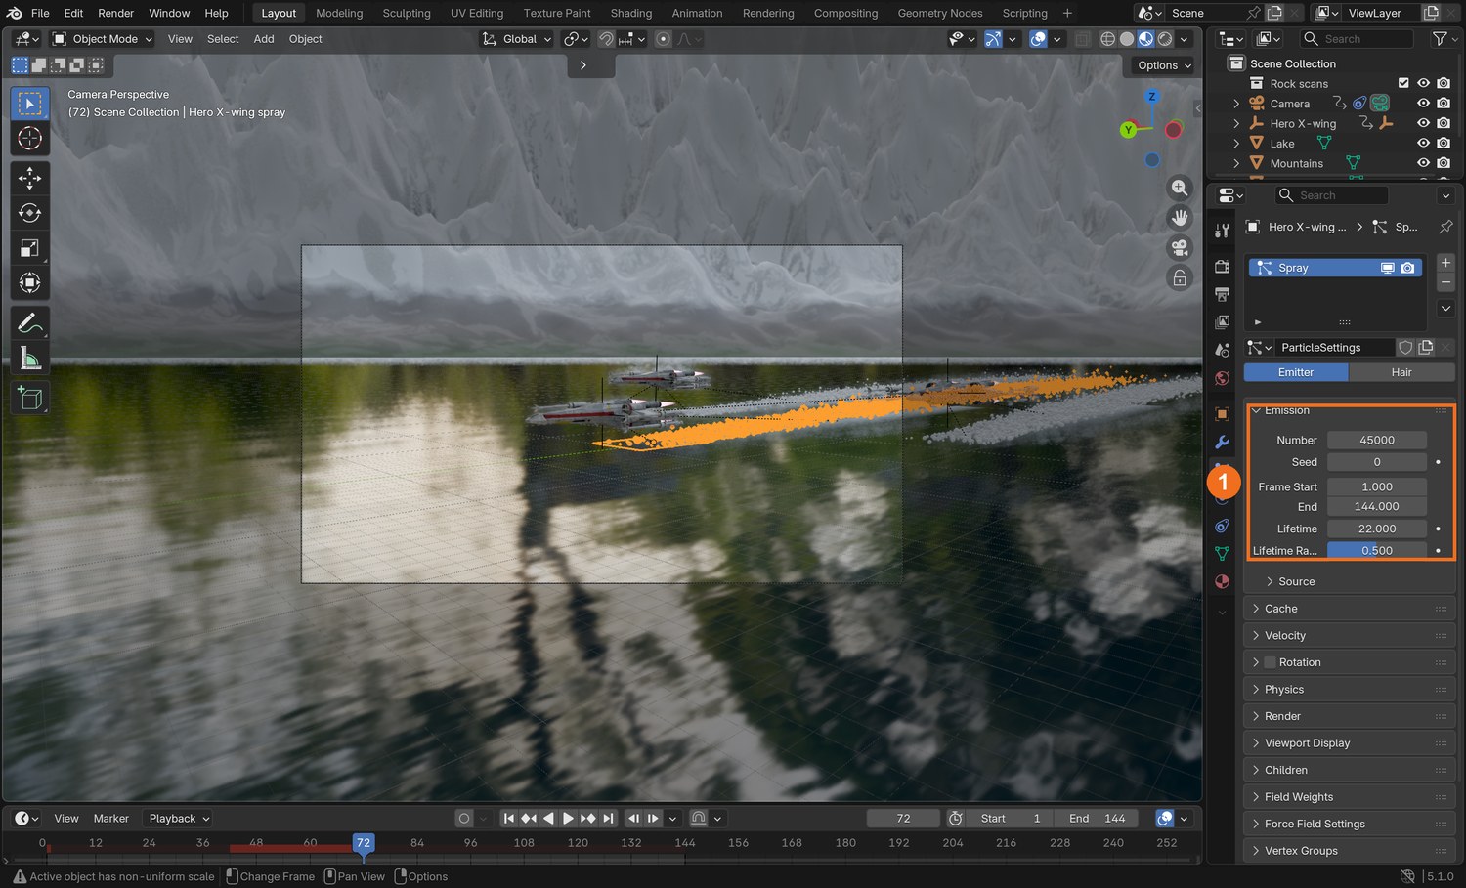
Task: Switch to the Geometry Nodes workspace tab
Action: [940, 13]
